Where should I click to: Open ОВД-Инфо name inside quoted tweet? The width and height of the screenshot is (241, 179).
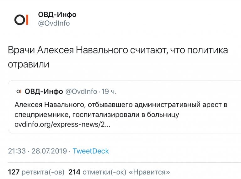click(x=43, y=91)
